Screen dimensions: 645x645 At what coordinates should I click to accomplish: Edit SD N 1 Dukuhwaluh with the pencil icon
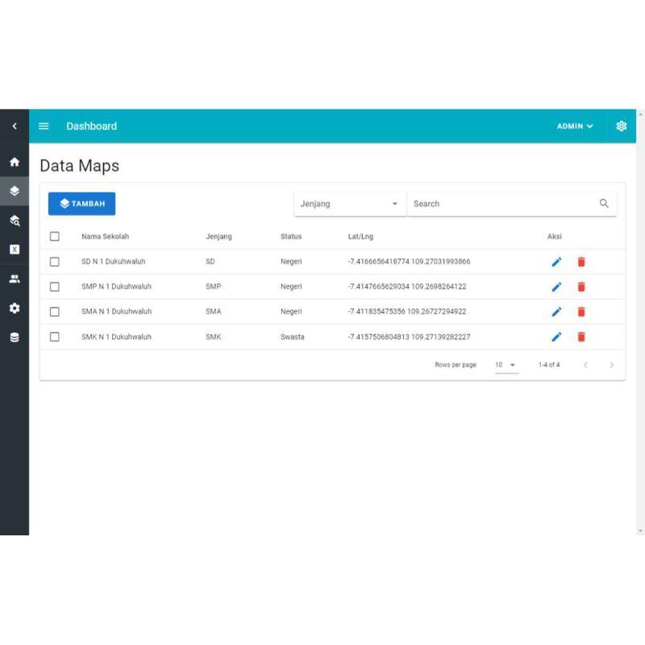[556, 261]
